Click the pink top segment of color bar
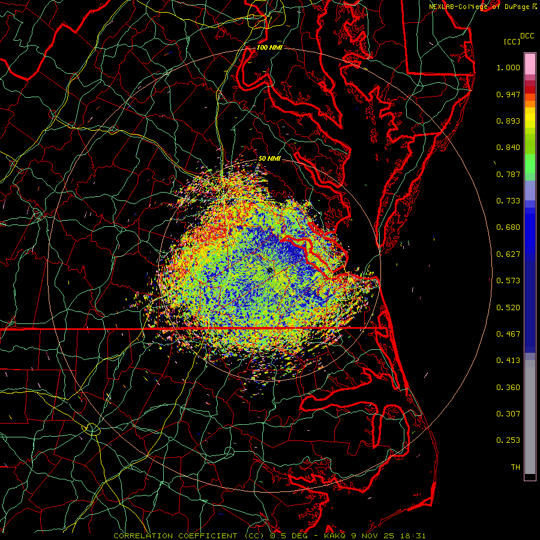Screen dimensions: 540x540 click(530, 64)
